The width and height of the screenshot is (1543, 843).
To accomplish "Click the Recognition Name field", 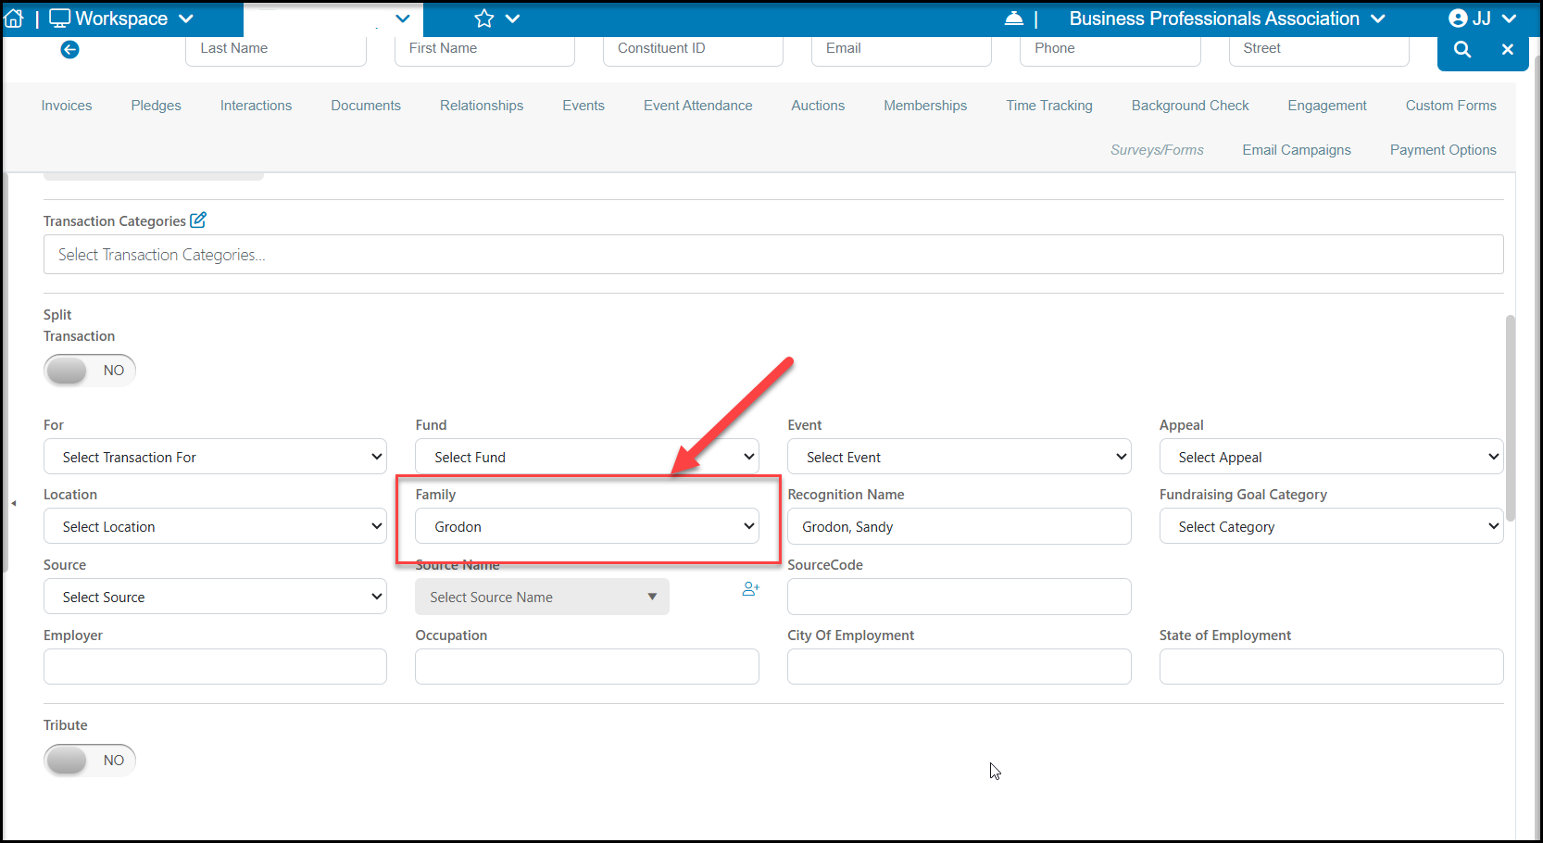I will click(x=960, y=526).
